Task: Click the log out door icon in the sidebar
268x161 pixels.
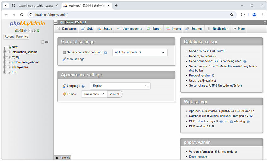Action: tap(21, 30)
